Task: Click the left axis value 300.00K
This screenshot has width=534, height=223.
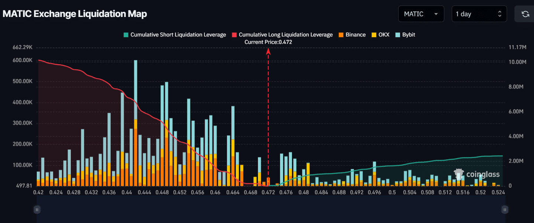Action: [x=23, y=123]
